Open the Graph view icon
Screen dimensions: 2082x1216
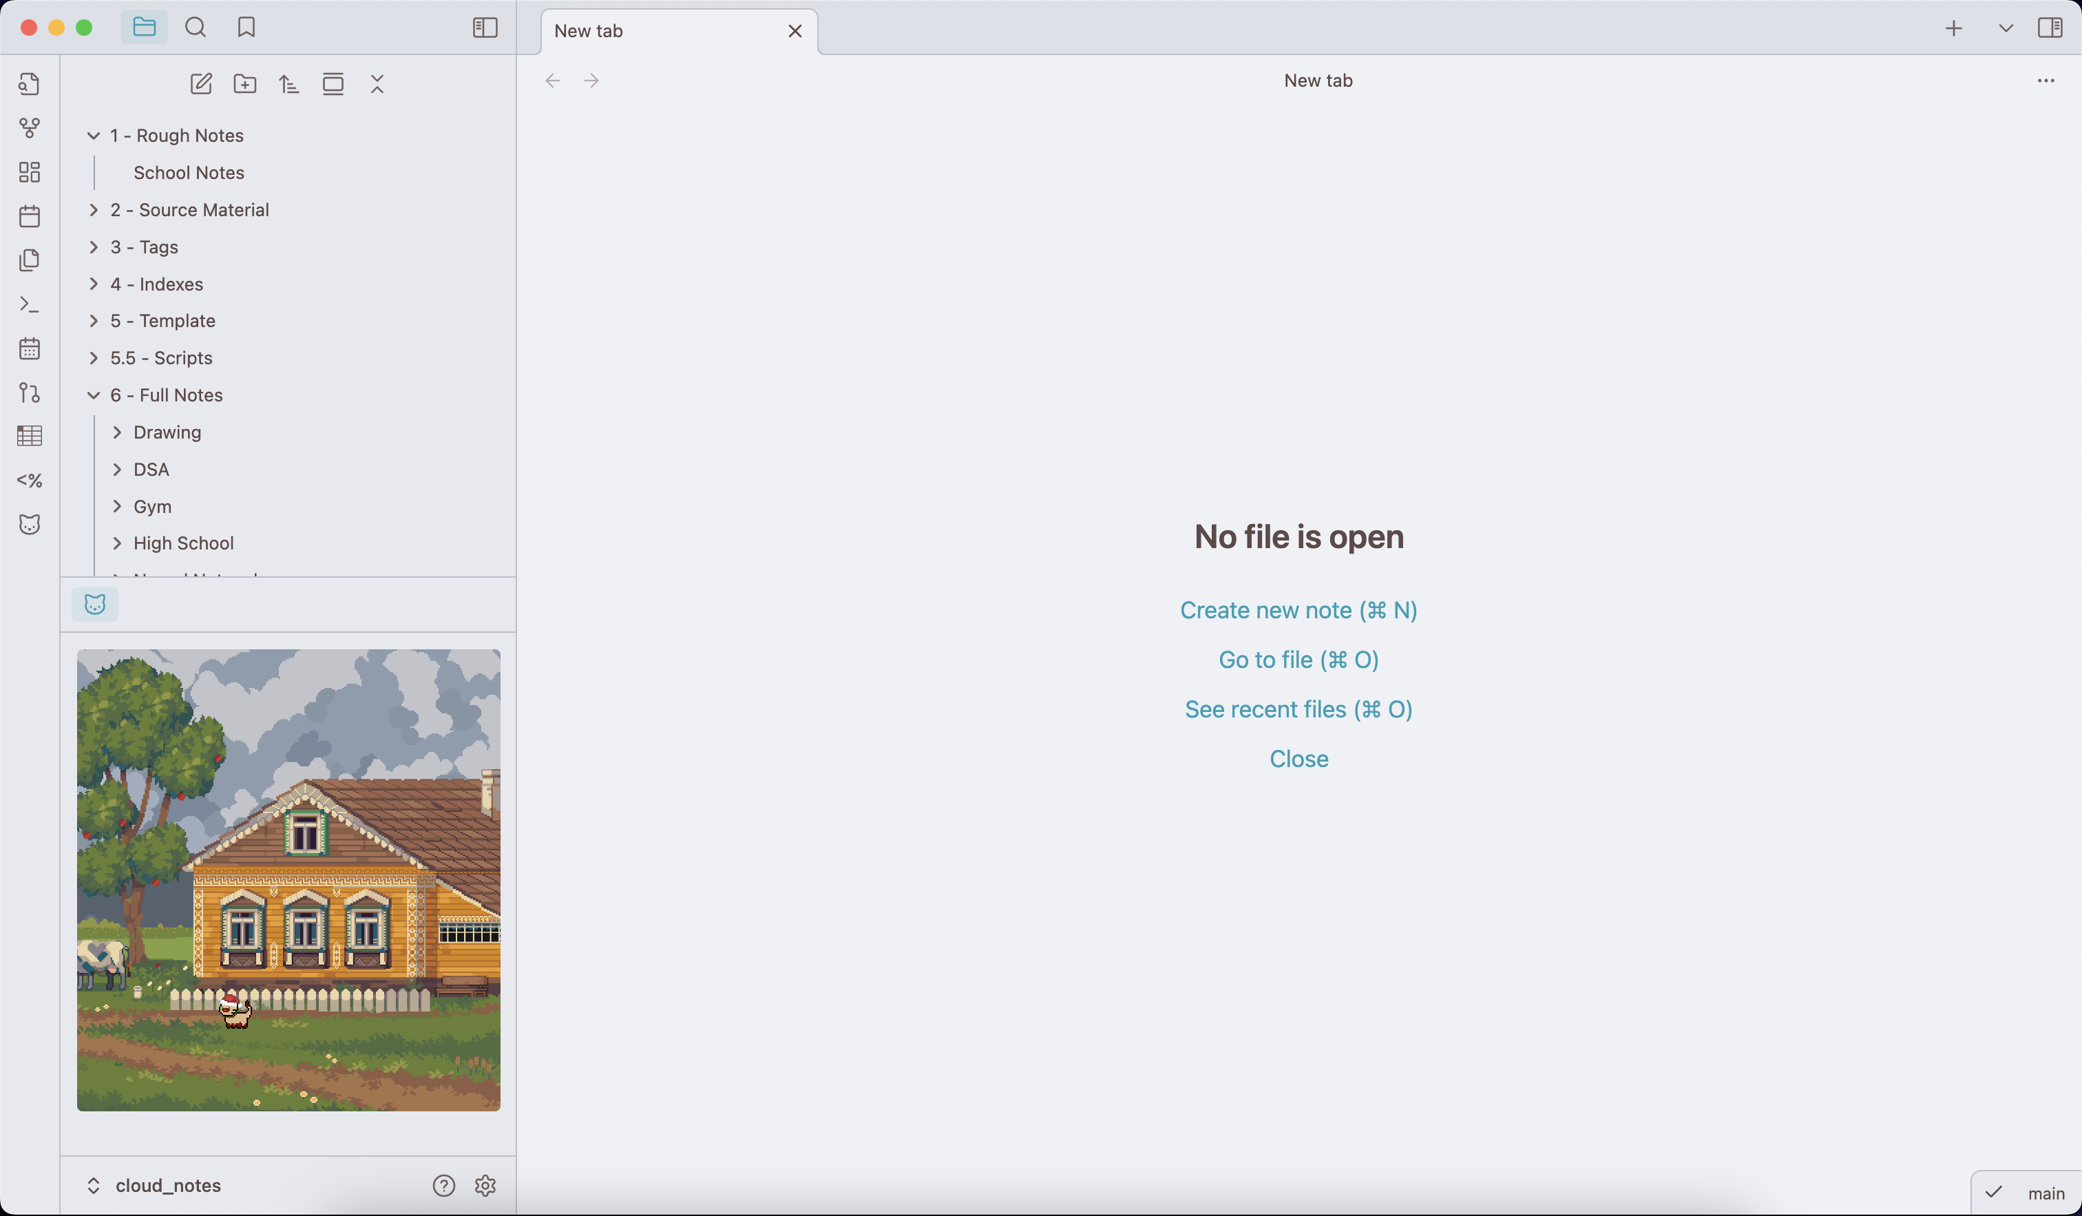30,128
